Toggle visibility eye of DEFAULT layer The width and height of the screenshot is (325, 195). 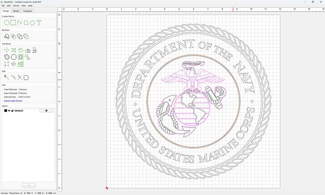tap(9, 111)
